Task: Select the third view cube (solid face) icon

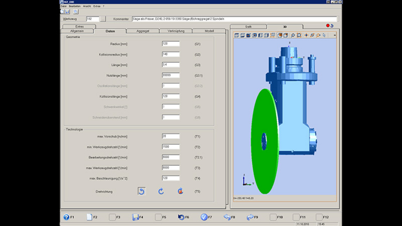Action: click(x=249, y=35)
